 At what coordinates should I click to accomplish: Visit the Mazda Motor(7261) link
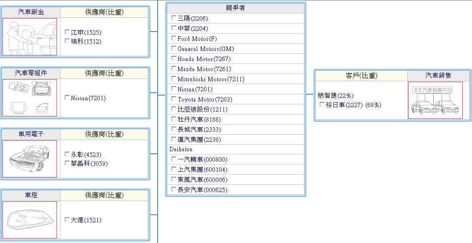coord(204,69)
